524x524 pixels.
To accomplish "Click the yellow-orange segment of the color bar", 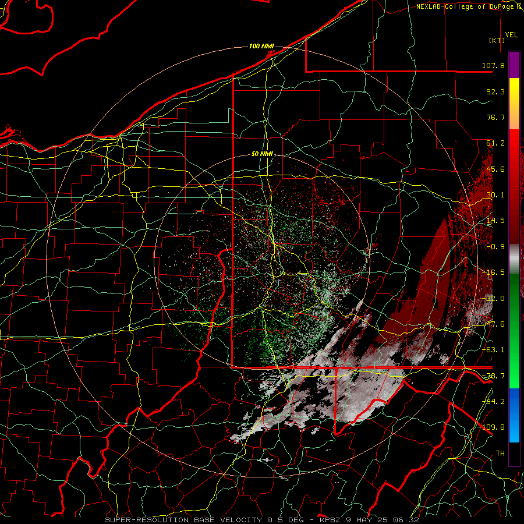I will (514, 104).
